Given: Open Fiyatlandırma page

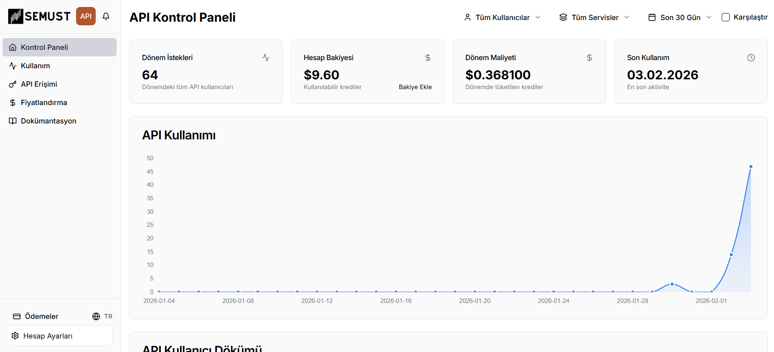Looking at the screenshot, I should (x=59, y=103).
